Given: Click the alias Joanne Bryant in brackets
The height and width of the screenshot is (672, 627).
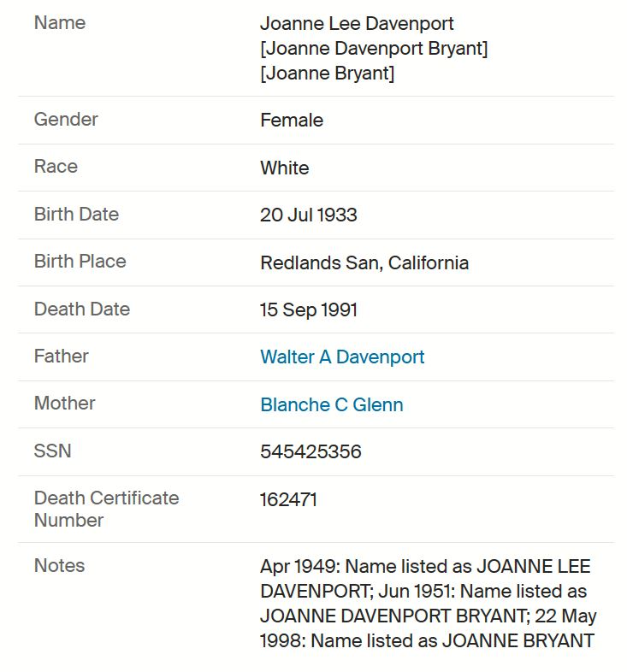Looking at the screenshot, I should point(328,74).
